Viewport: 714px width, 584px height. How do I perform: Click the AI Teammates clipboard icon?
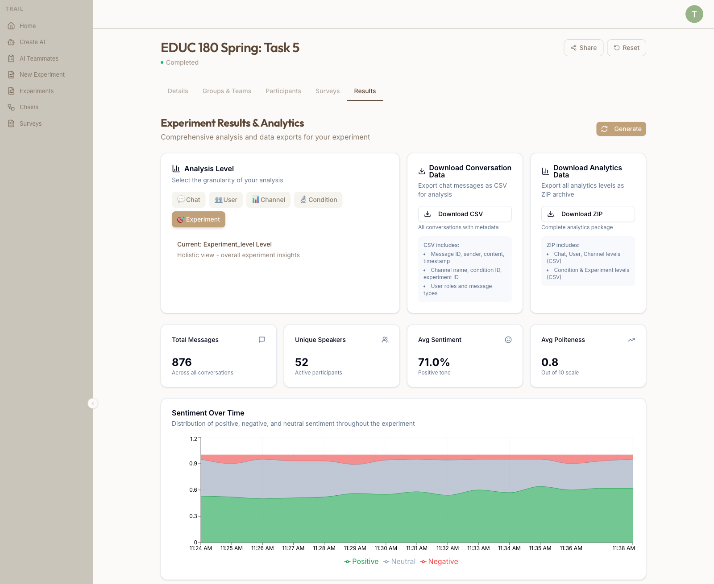(x=11, y=58)
